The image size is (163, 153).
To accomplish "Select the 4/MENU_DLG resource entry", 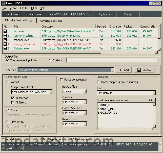I will [x=107, y=109].
